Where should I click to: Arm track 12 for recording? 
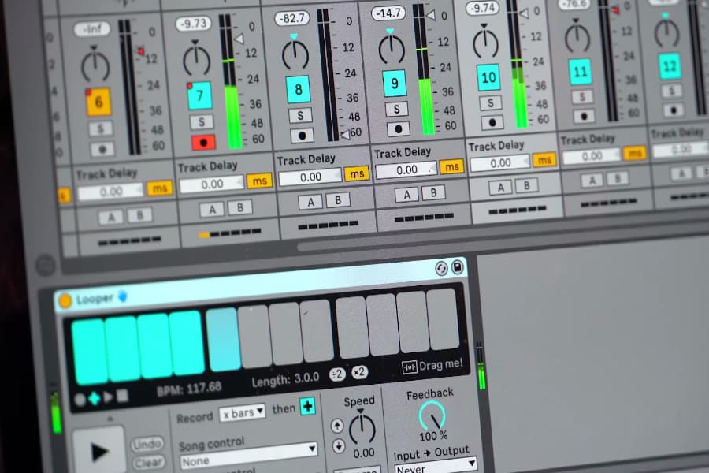pyautogui.click(x=674, y=110)
